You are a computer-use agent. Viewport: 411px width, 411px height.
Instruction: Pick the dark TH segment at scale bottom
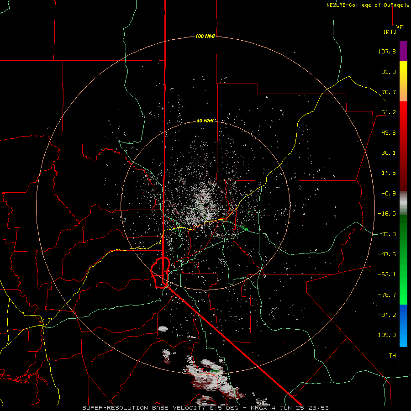coord(403,356)
